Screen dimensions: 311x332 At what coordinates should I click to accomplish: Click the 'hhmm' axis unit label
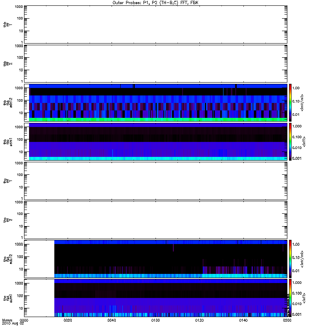[x=7, y=320]
